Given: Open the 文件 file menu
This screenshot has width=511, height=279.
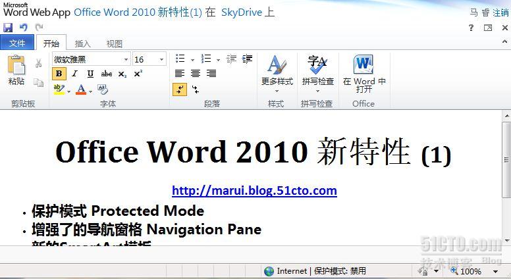Looking at the screenshot, I should tap(17, 43).
